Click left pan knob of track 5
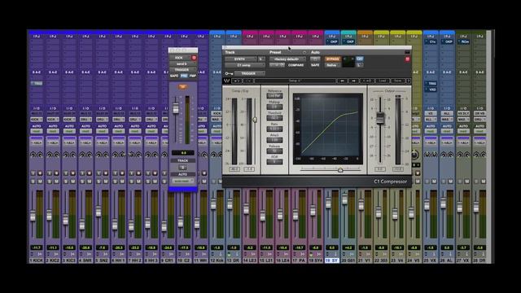The image size is (521, 293). pos(99,155)
